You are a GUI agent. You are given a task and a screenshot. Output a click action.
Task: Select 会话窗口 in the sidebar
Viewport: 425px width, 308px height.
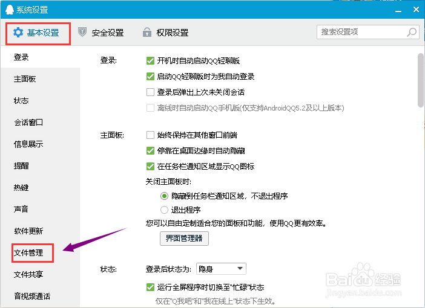click(40, 122)
